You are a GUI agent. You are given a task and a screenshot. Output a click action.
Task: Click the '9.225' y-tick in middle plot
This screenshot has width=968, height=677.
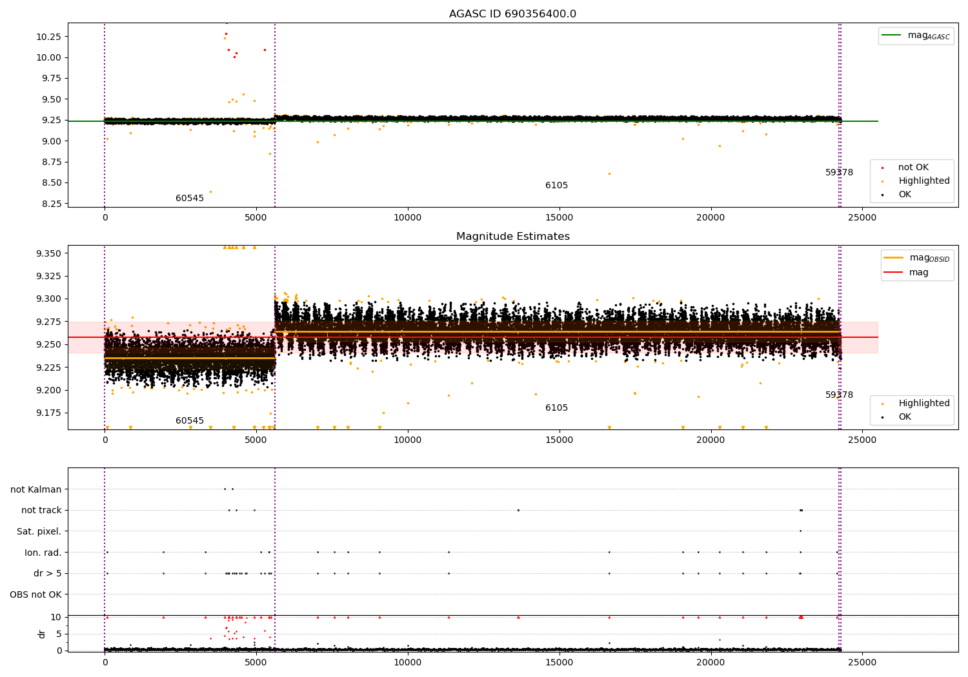point(49,368)
